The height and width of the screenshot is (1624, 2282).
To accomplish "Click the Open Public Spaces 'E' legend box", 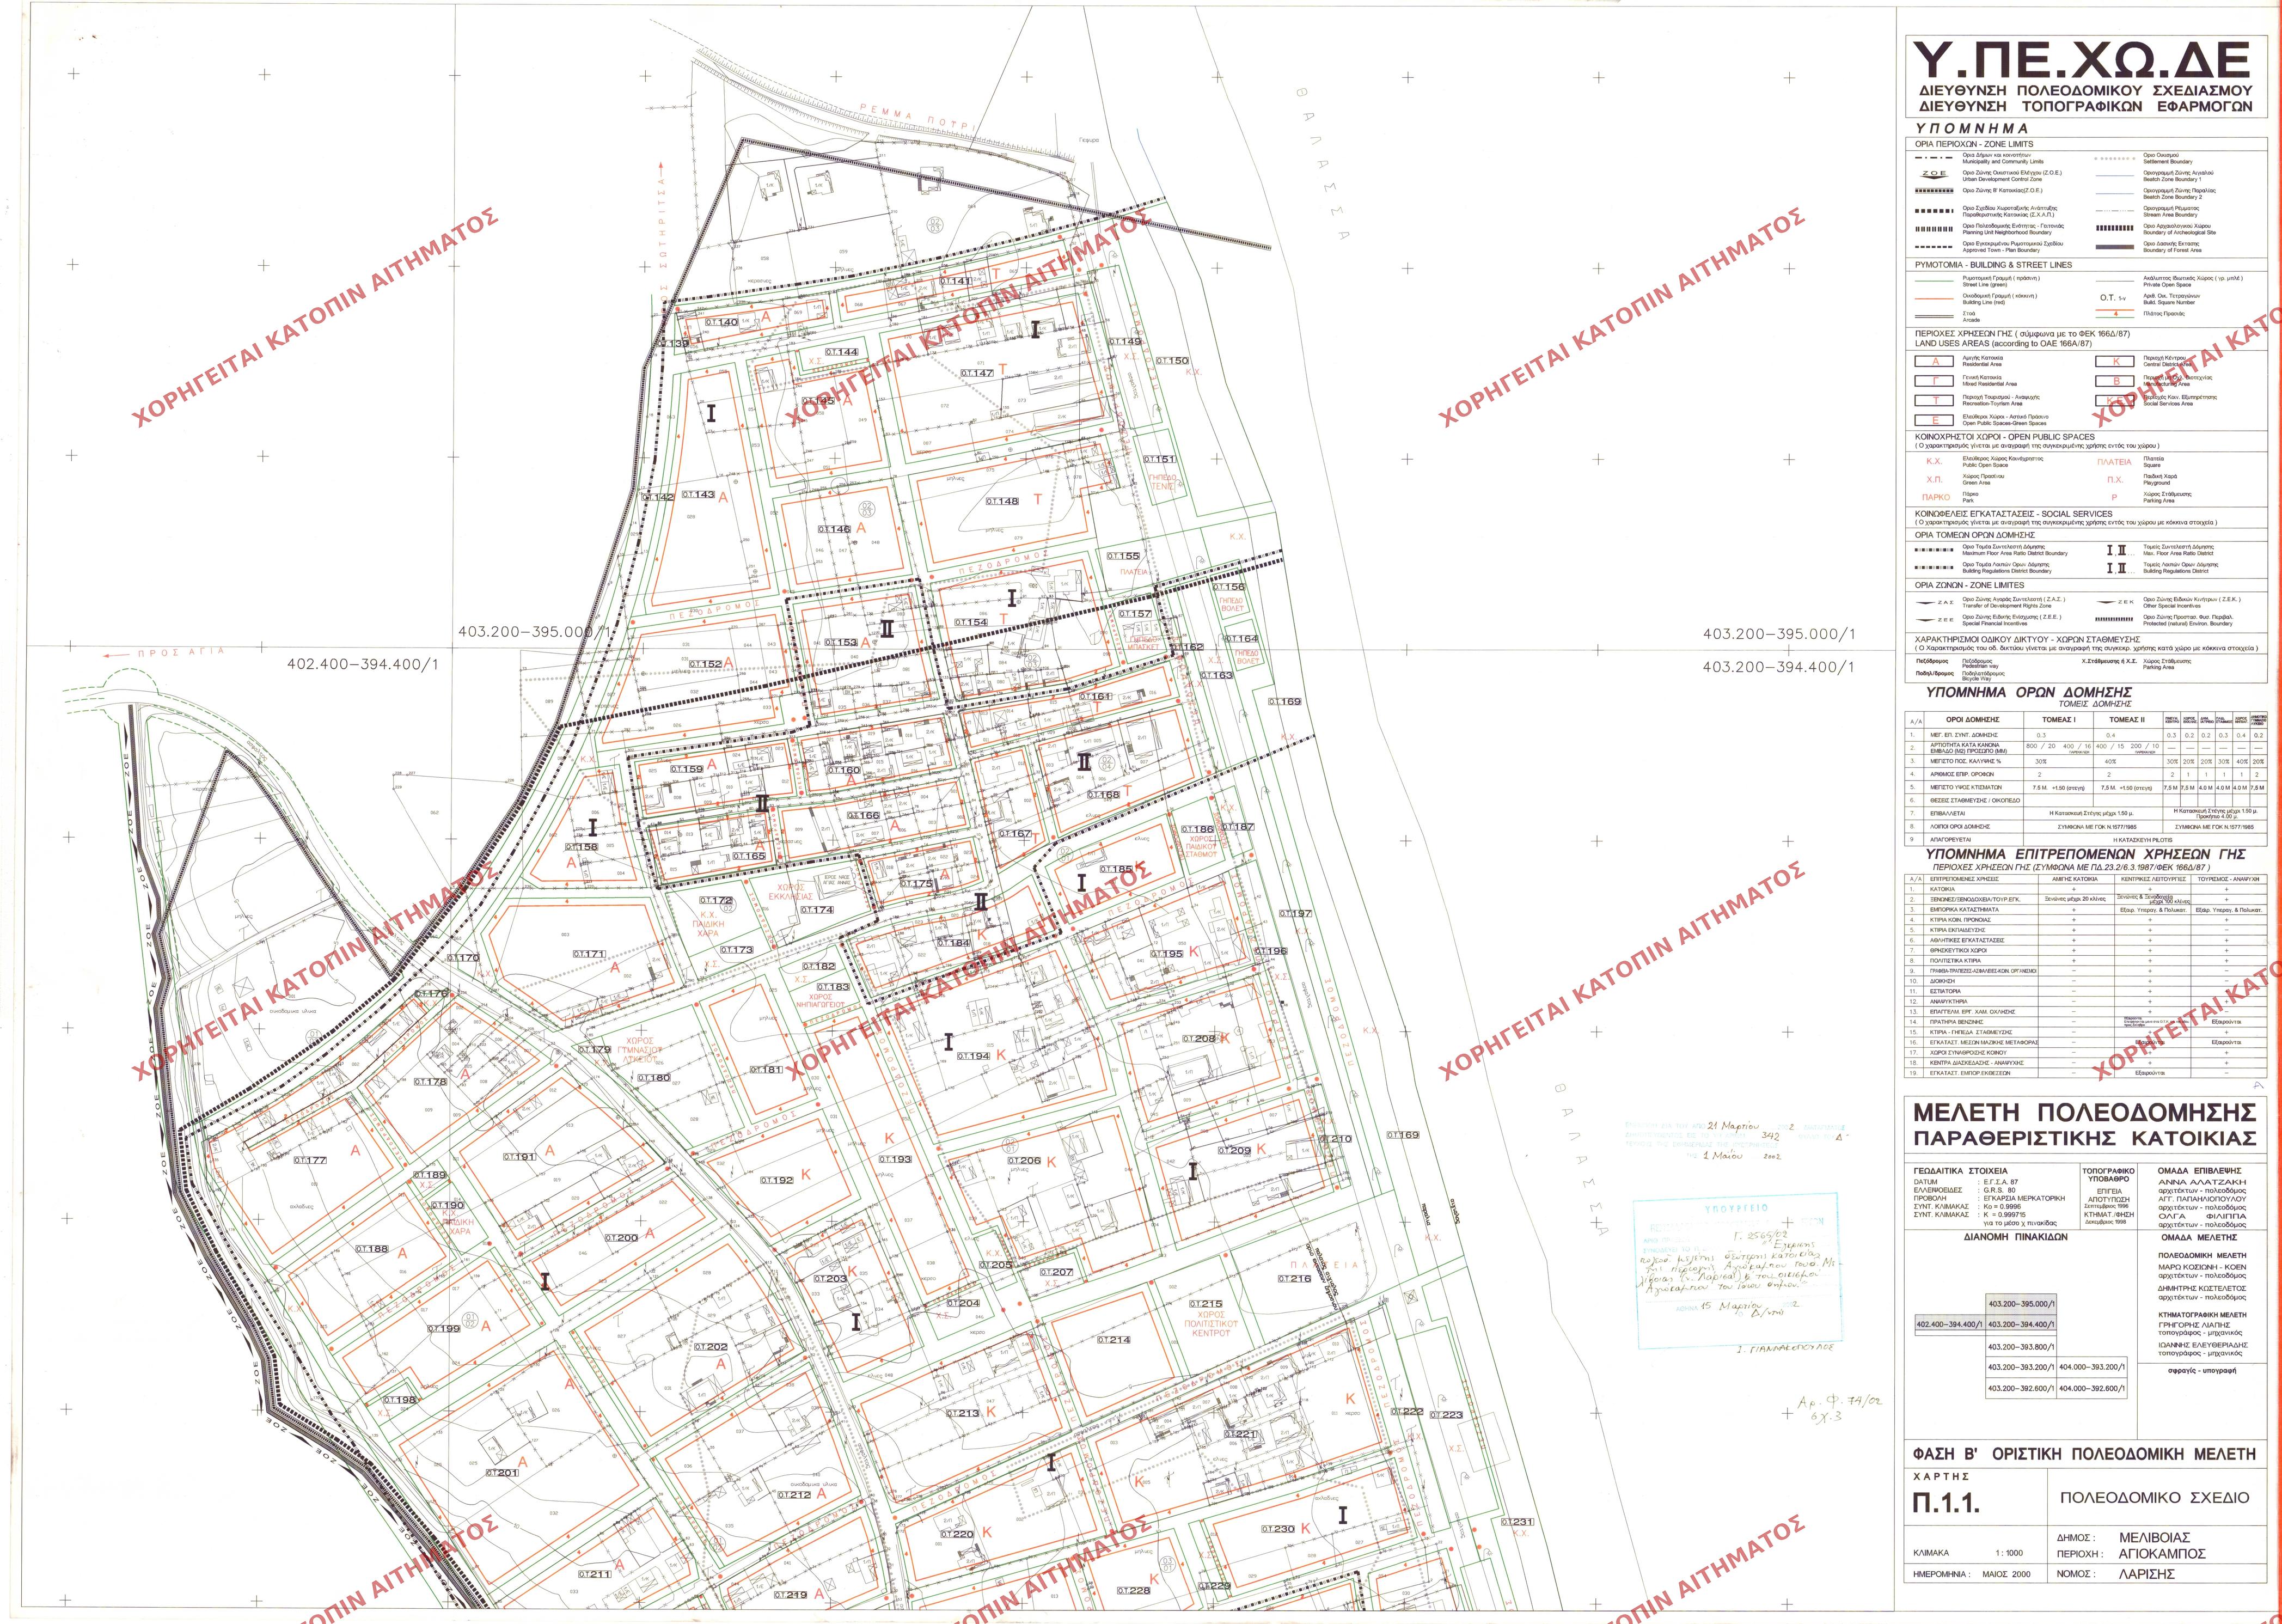I will pyautogui.click(x=1934, y=420).
